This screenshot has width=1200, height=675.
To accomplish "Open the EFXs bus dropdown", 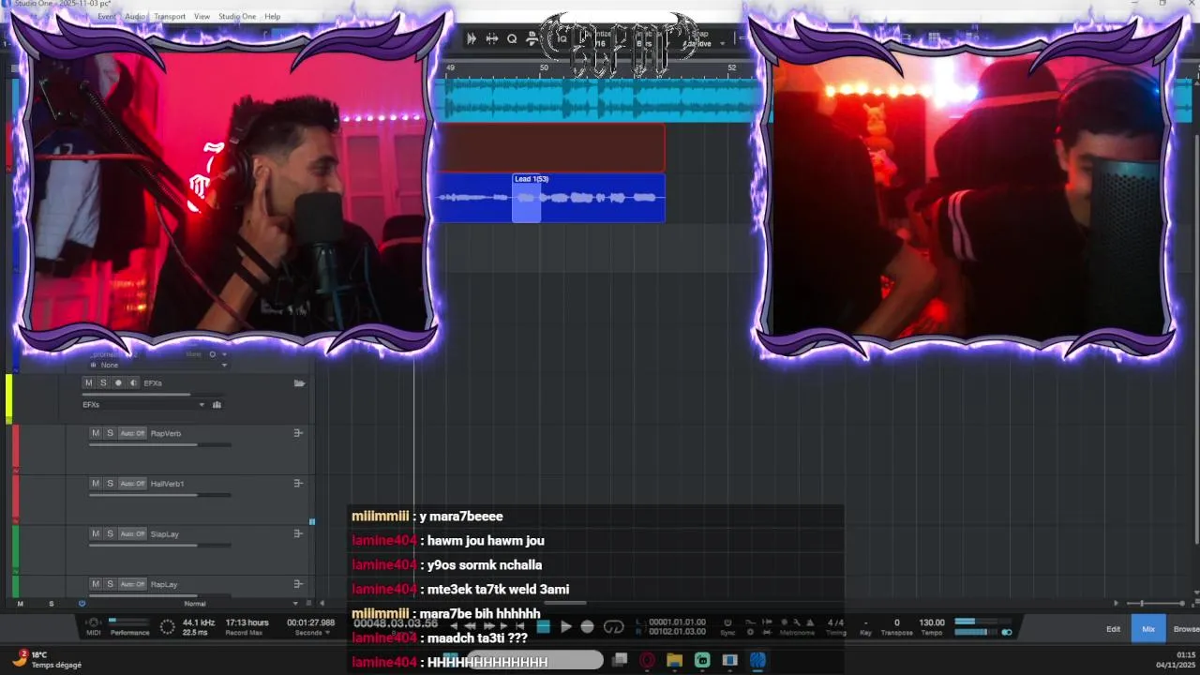I will tap(144, 405).
